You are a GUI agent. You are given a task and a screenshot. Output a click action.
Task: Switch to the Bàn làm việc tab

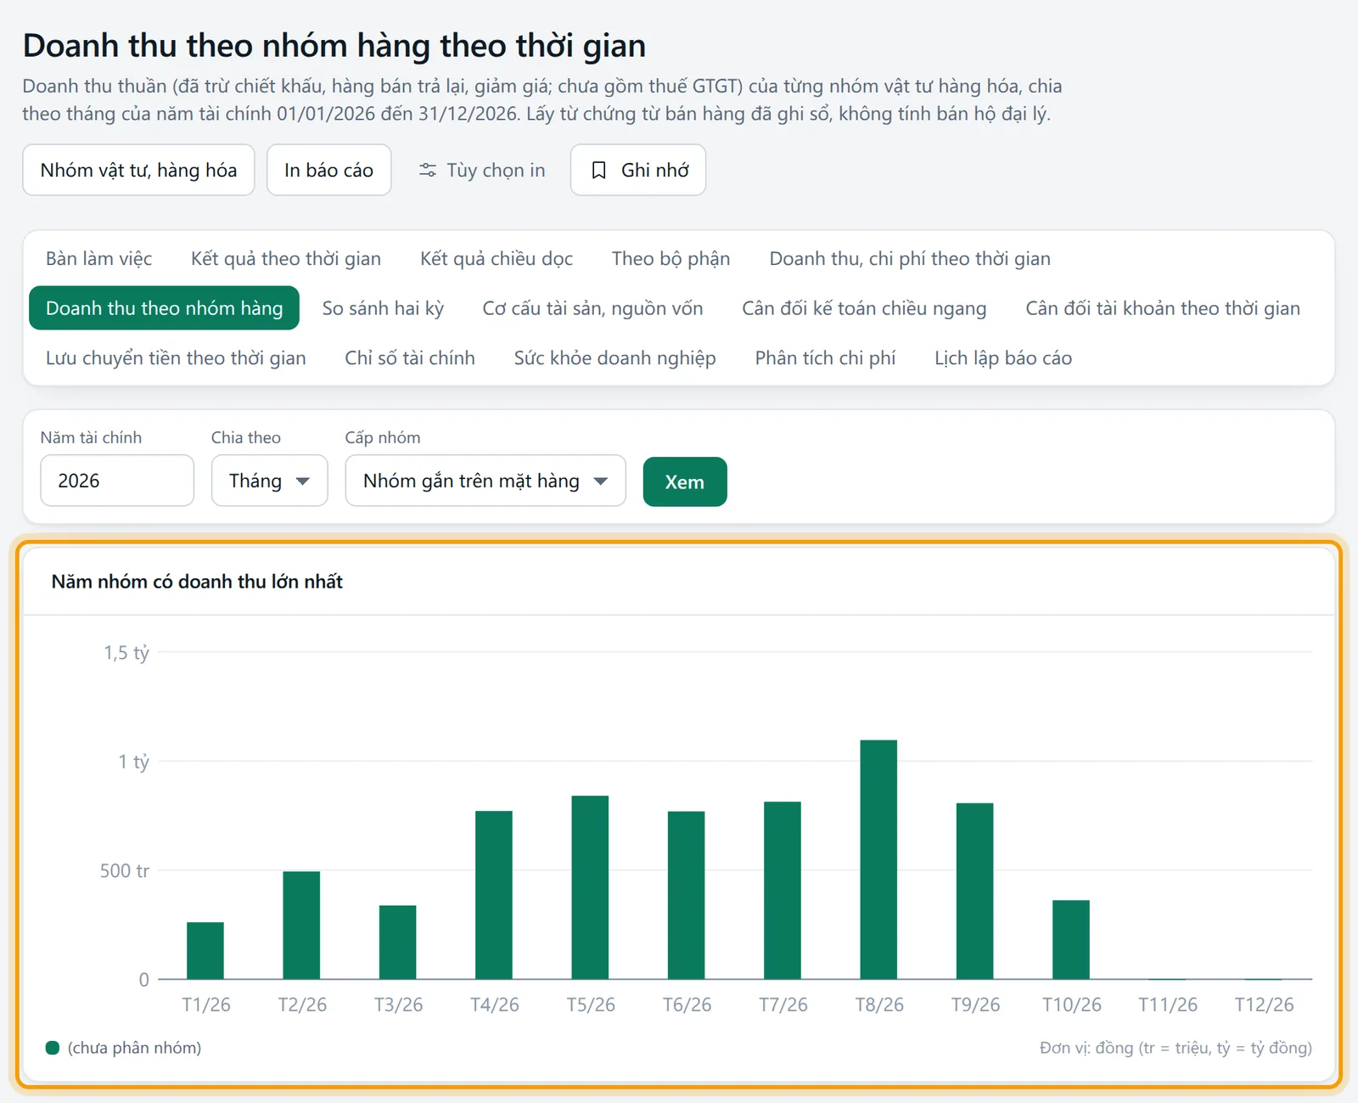coord(98,259)
